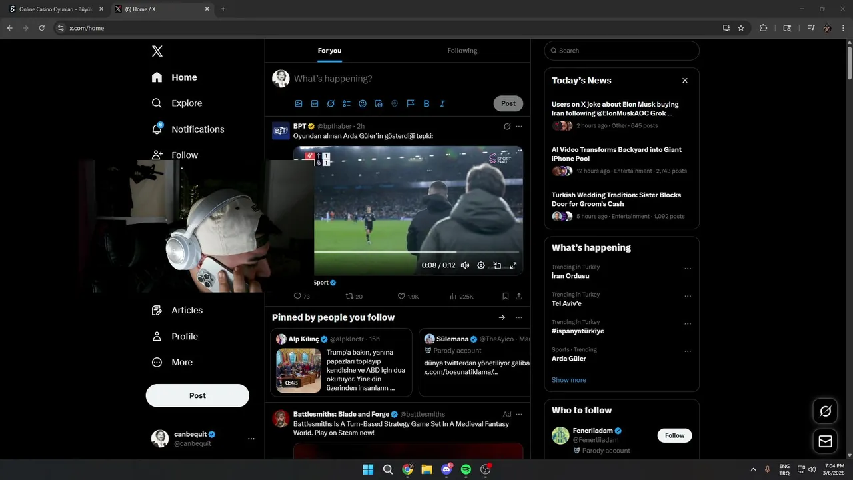Open Explore in sidebar
The width and height of the screenshot is (853, 480).
click(177, 103)
